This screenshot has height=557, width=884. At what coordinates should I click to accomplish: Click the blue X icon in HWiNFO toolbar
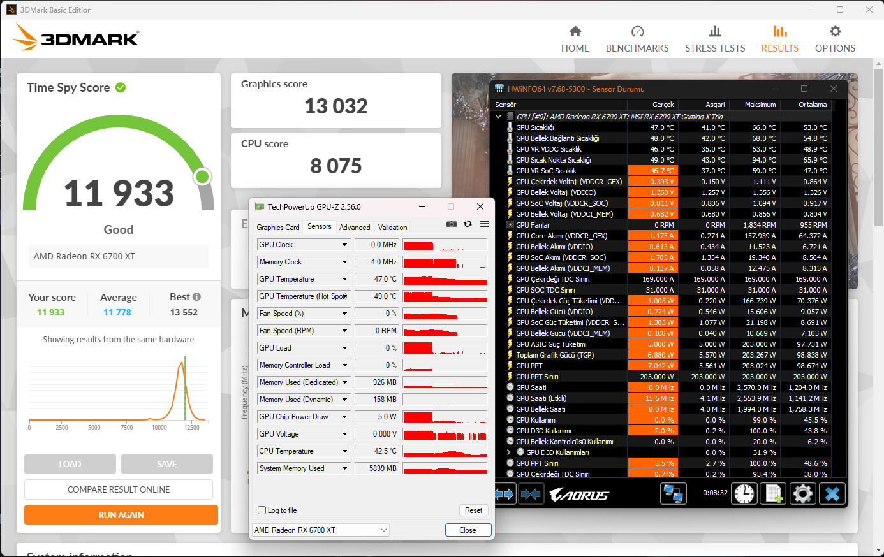coord(832,493)
